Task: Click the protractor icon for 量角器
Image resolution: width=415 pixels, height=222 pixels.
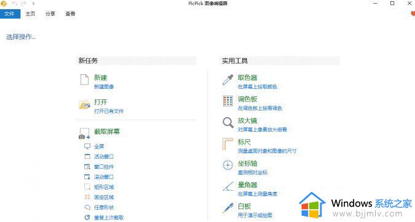Action: point(228,186)
